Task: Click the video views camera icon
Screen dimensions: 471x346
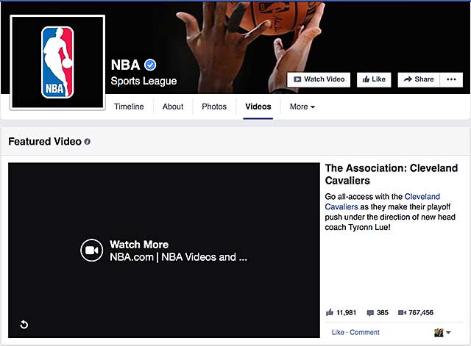Action: click(x=402, y=313)
